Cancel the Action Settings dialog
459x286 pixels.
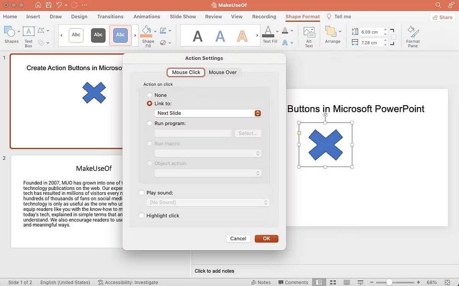(x=238, y=238)
